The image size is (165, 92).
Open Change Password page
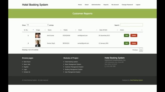(x=127, y=5)
